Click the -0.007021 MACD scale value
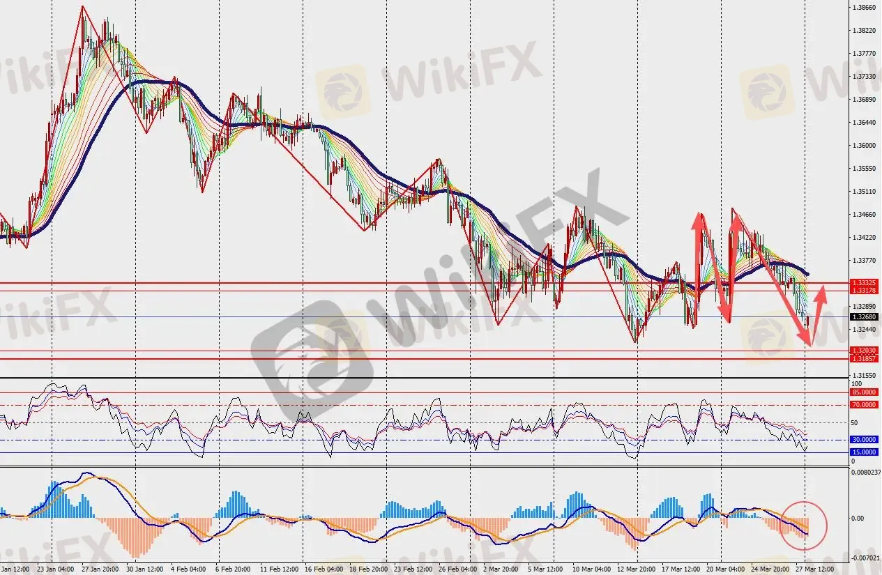This screenshot has width=882, height=575. click(x=866, y=558)
